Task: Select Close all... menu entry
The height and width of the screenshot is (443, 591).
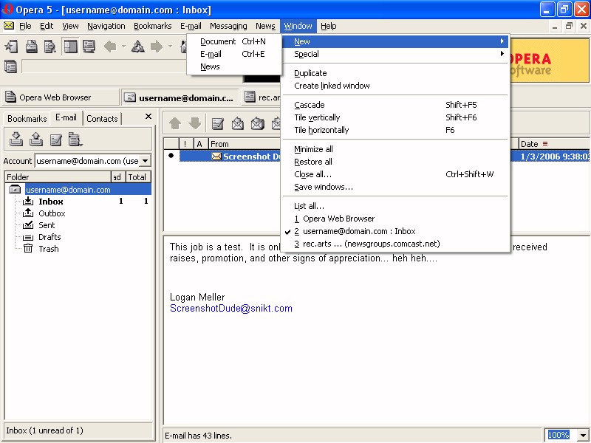Action: [x=396, y=174]
